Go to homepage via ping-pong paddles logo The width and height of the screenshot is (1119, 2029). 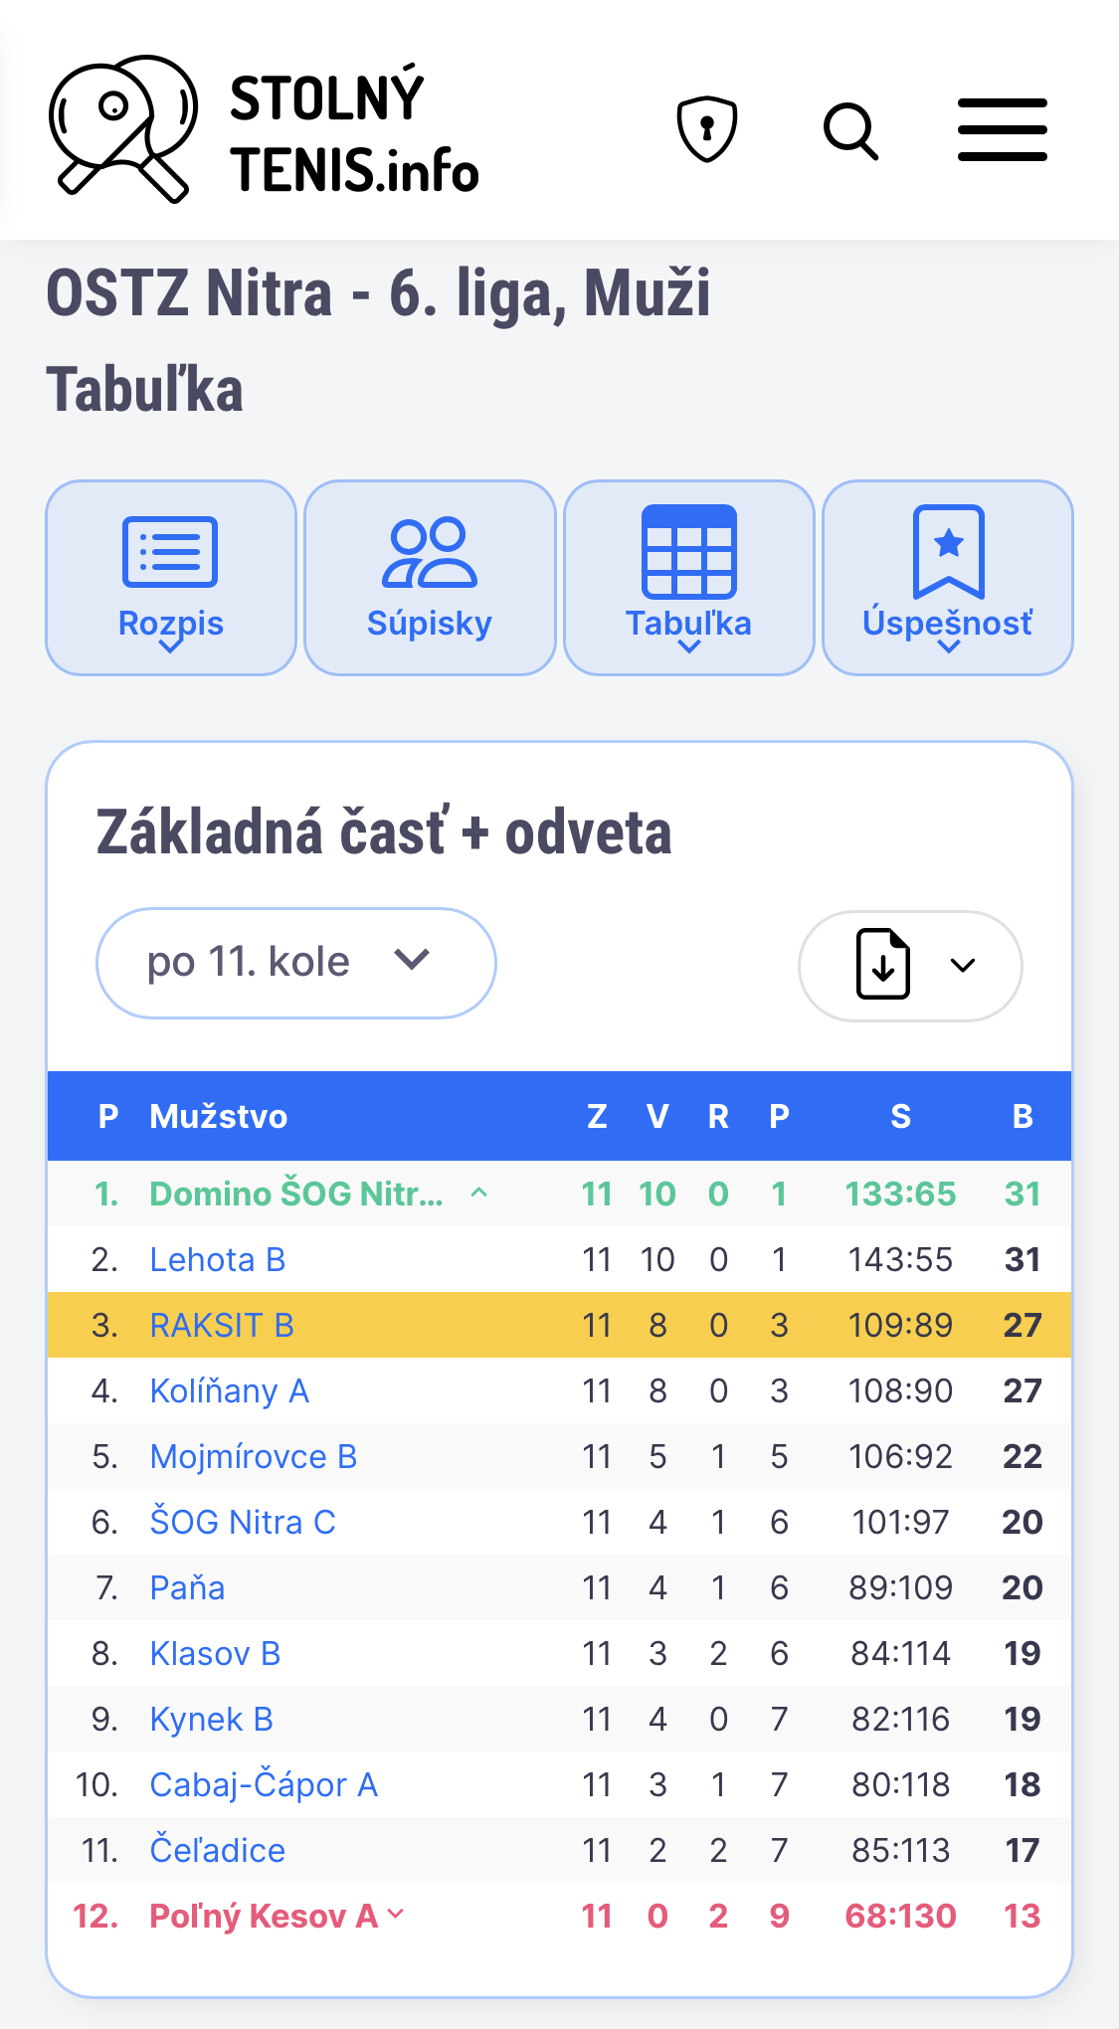(x=123, y=129)
